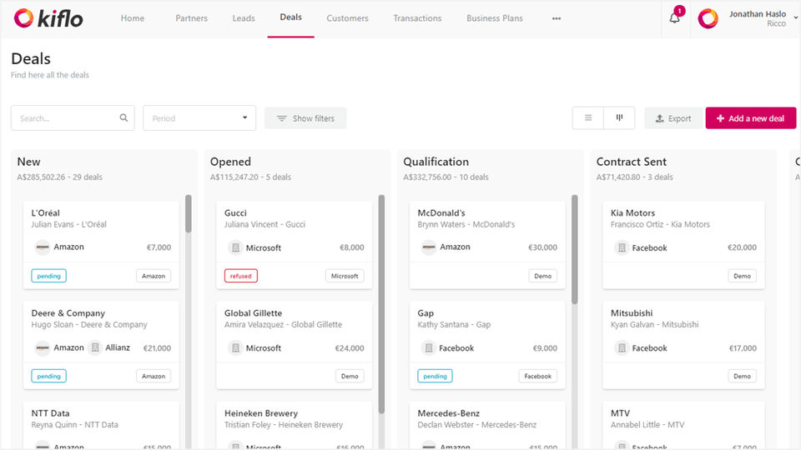This screenshot has width=801, height=450.
Task: Click the Amazon partner icon on L'Oréal card
Action: (x=43, y=247)
